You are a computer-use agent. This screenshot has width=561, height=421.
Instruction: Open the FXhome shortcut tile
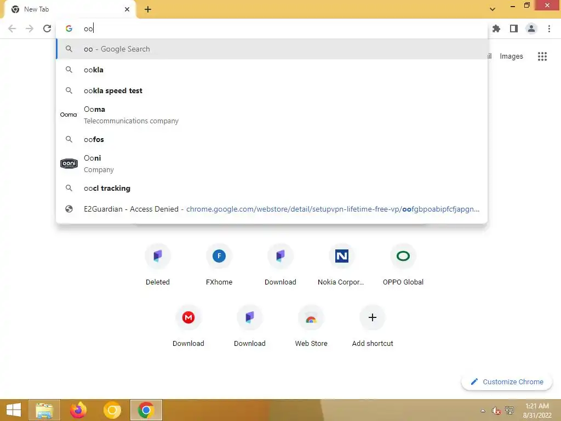pyautogui.click(x=219, y=265)
